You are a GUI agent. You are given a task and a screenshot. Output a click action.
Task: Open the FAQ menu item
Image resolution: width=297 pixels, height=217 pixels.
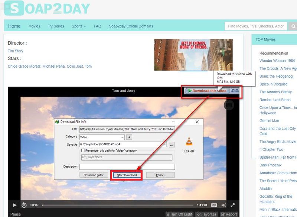(97, 26)
